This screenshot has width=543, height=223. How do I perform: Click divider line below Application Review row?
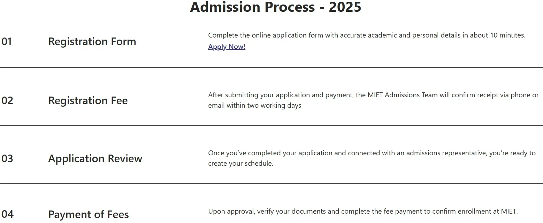[x=271, y=183]
